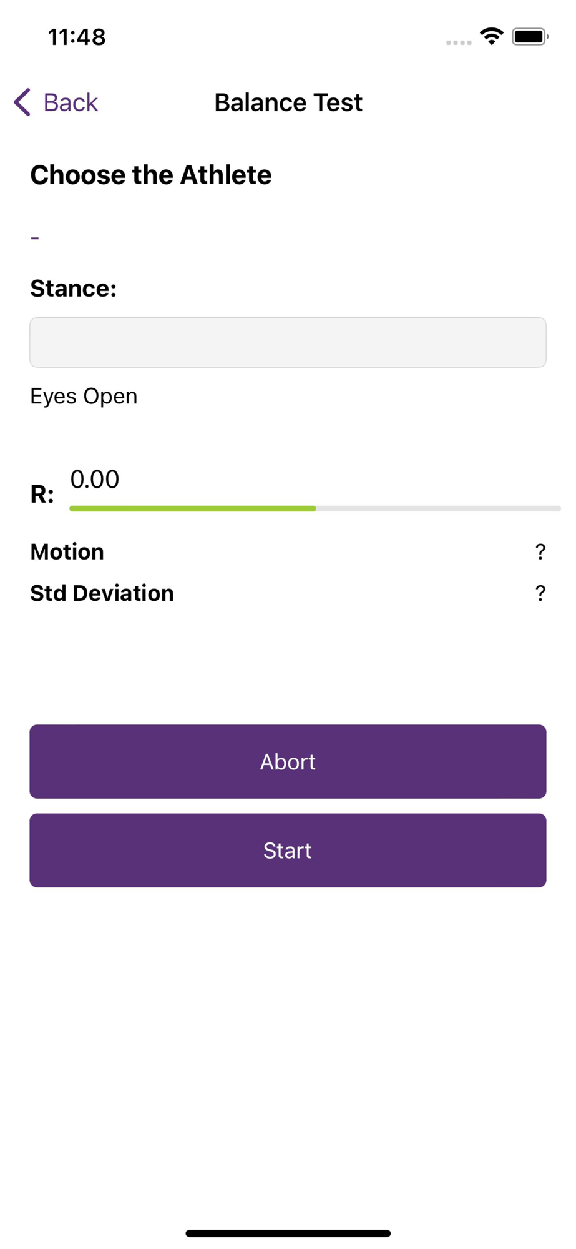This screenshot has height=1249, width=576.
Task: Click the Std Deviation label
Action: (102, 593)
